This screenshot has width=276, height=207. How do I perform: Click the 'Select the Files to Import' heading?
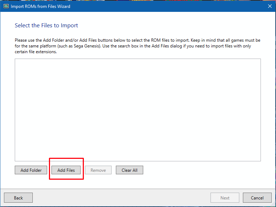tap(46, 26)
